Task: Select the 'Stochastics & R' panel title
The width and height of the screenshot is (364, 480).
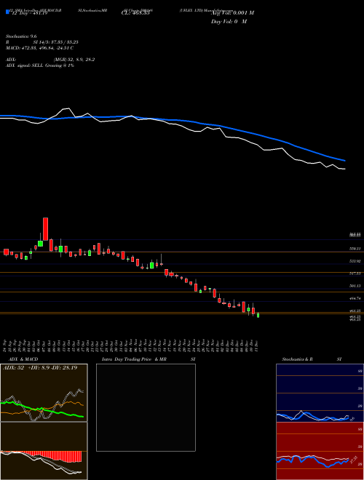Action: [x=297, y=359]
